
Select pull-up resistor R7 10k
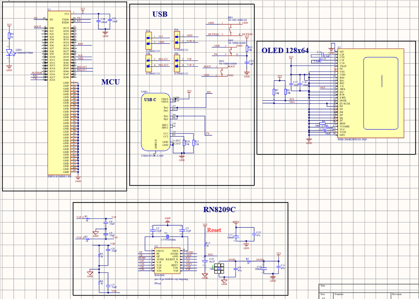(x=274, y=92)
